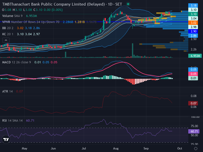Select the VPVR indicator legend
This screenshot has height=152, width=203.
coord(49,22)
